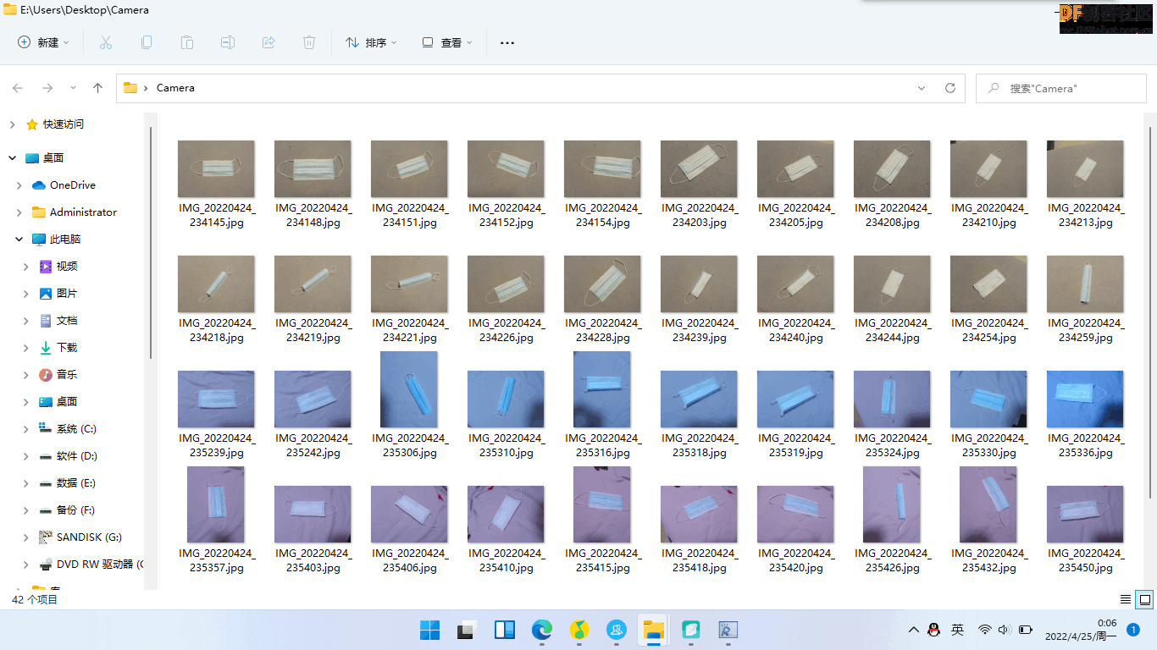Click the QQ penguin tray icon

coord(934,630)
